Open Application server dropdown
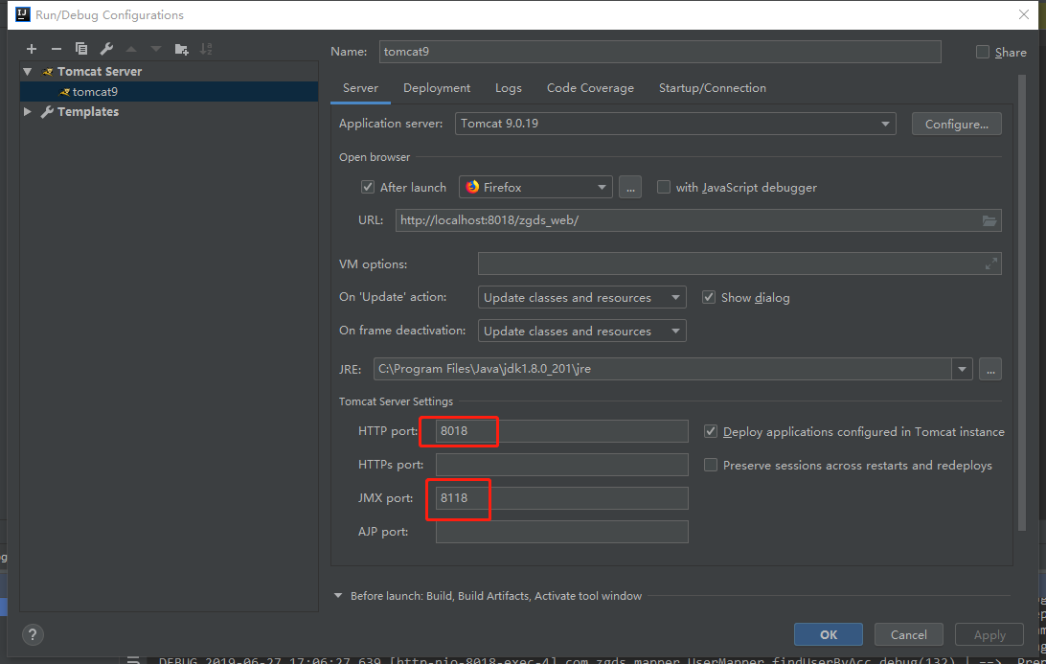Screen dimensions: 1046x664 (x=675, y=124)
